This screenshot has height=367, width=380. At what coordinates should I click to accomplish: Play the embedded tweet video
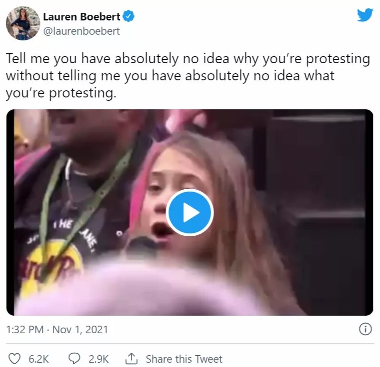click(x=190, y=212)
